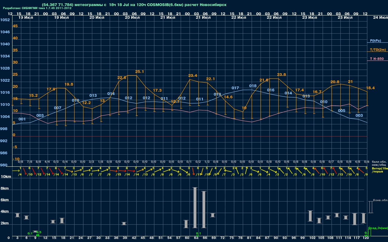Click the 'Разработано: СИБНИГМИ' credit line
The image size is (388, 242).
37,8
